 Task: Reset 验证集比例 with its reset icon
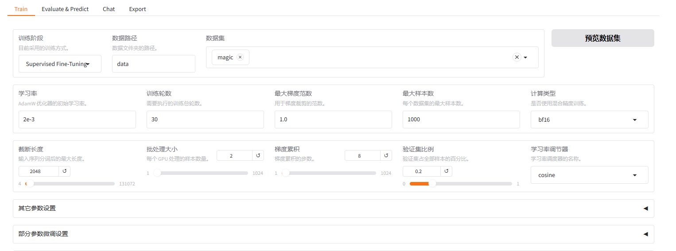pyautogui.click(x=447, y=171)
